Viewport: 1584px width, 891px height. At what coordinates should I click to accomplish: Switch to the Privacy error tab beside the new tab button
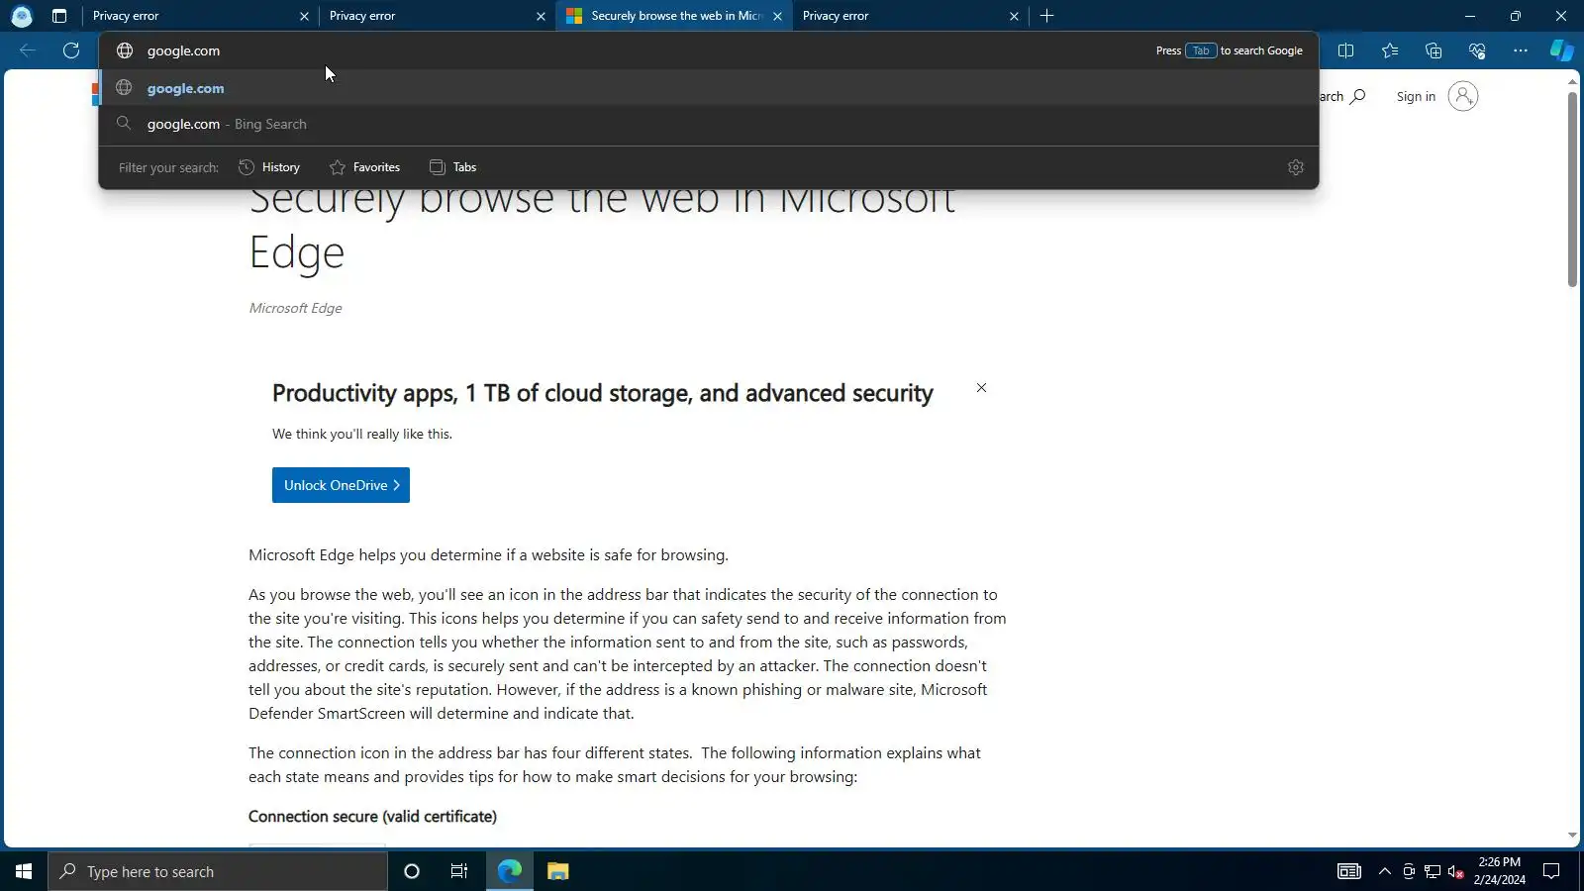(x=910, y=16)
